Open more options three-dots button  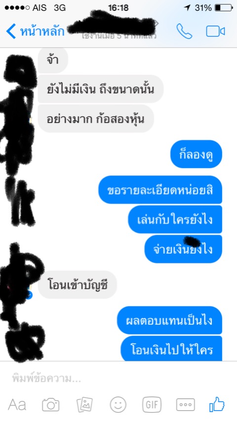click(x=185, y=405)
